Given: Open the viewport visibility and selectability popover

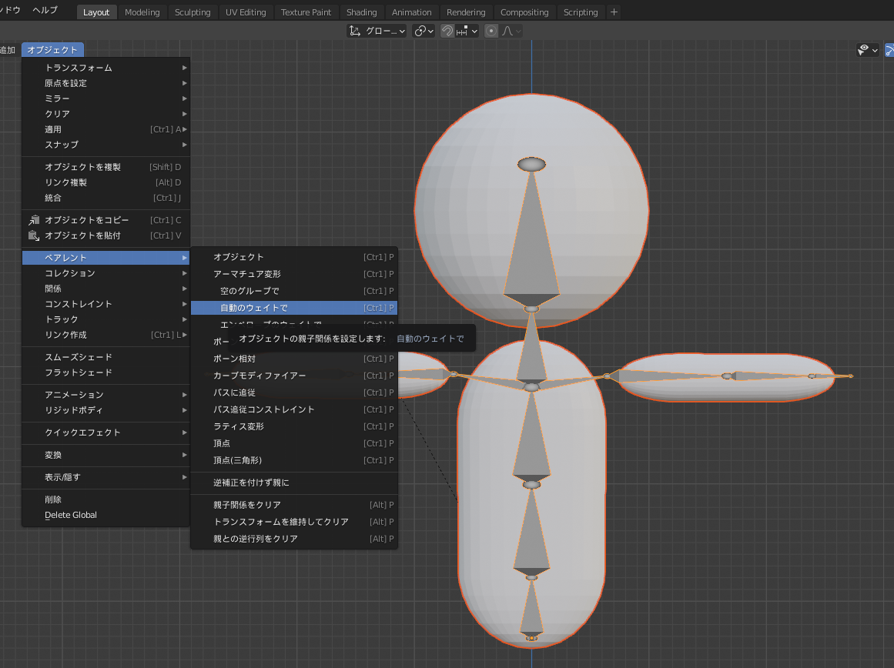Looking at the screenshot, I should (x=868, y=50).
